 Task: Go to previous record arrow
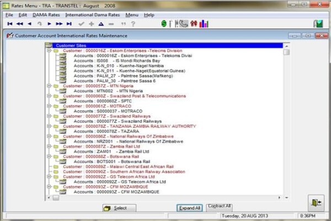point(30,24)
